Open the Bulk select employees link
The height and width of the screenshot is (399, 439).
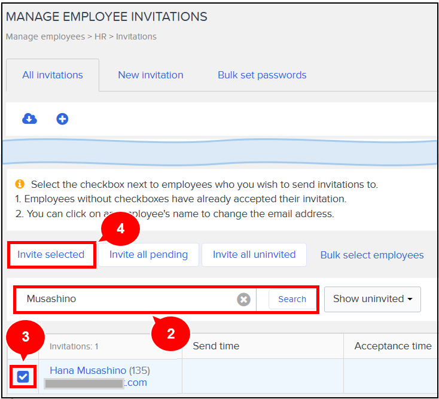[371, 255]
